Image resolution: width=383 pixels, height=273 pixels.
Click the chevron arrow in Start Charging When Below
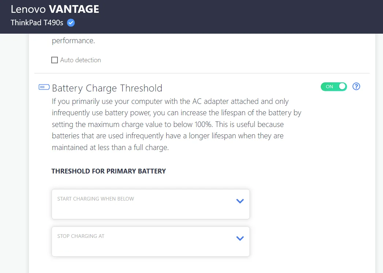pos(240,201)
